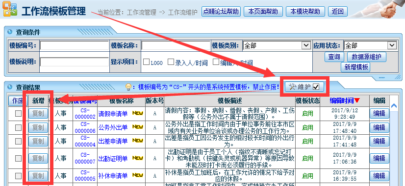
Task: Open 点睛论坛帮助 from the top bar
Action: pos(221,11)
